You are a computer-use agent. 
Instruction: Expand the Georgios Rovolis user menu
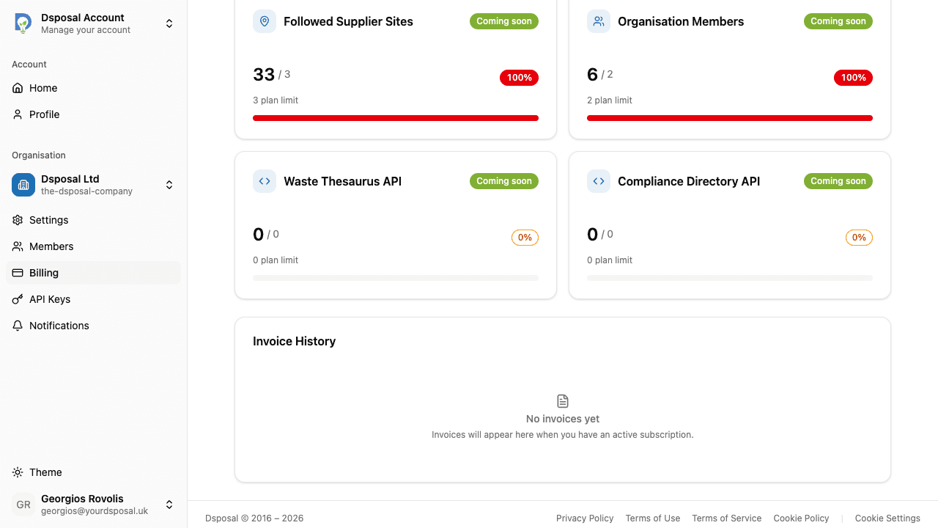click(169, 505)
